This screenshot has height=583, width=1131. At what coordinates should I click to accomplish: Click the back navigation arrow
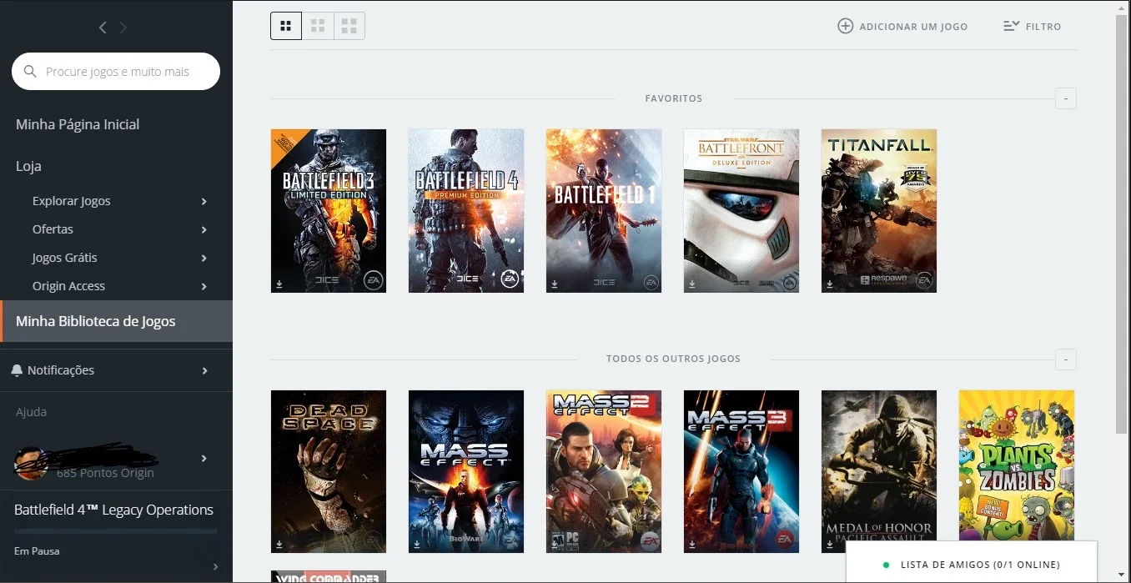tap(103, 28)
